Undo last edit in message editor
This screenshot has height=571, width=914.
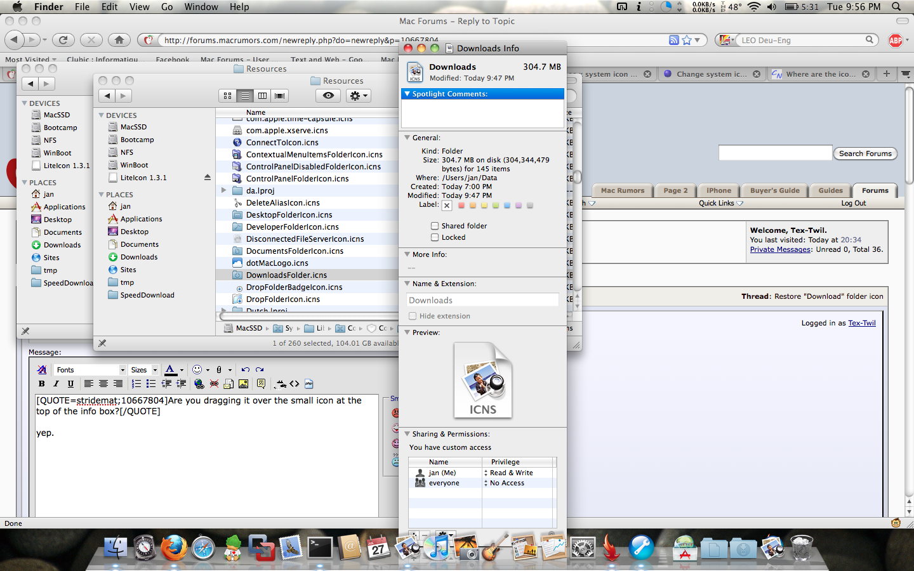click(x=246, y=370)
